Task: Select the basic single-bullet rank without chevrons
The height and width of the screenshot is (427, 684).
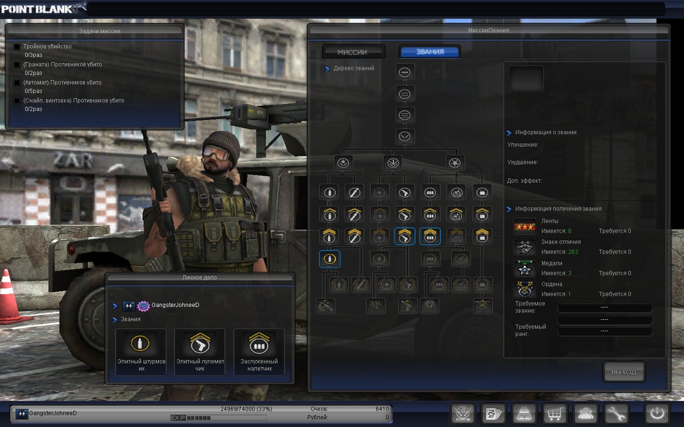Action: click(x=330, y=193)
